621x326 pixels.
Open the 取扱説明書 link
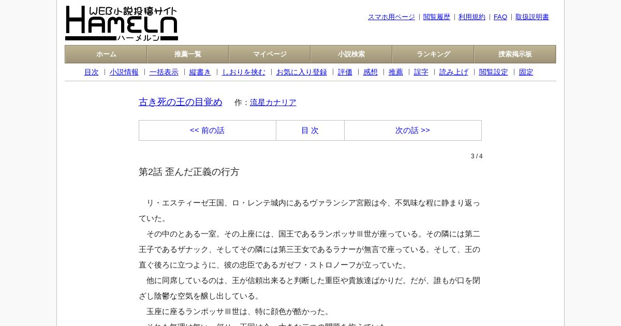(x=532, y=17)
